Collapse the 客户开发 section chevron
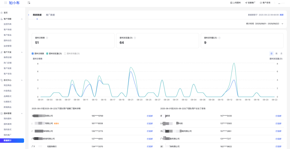 tap(22, 52)
